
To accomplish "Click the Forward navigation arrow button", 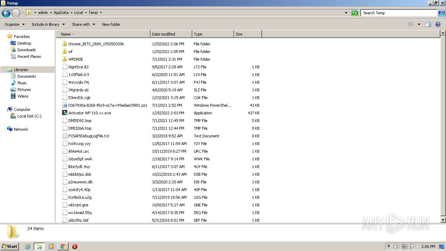I will (16, 13).
